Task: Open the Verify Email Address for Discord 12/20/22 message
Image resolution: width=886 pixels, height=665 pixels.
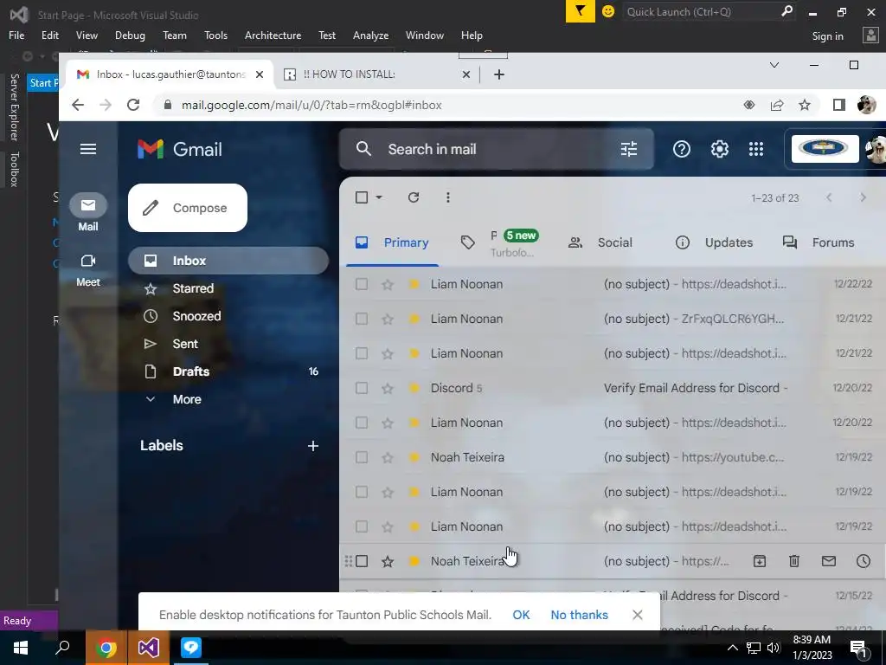Action: 613,388
